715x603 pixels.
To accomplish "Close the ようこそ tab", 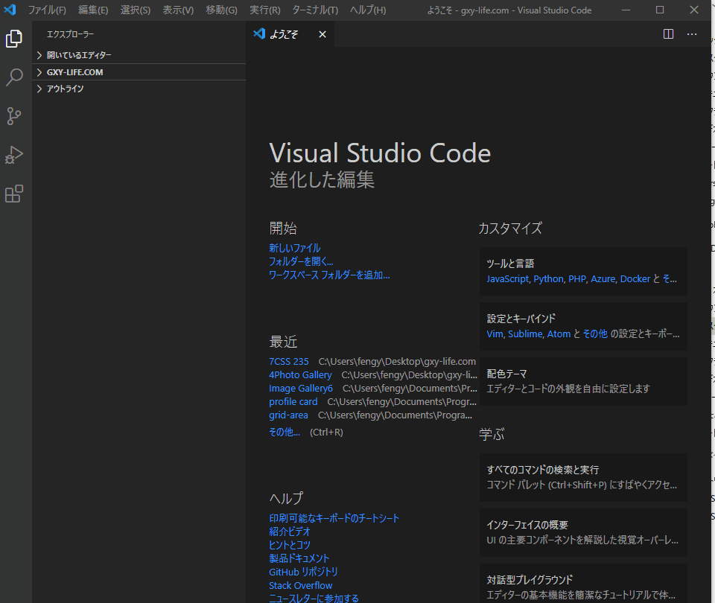I will pyautogui.click(x=322, y=34).
